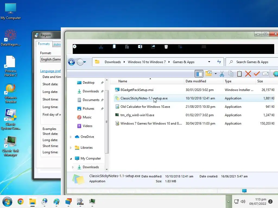The image size is (278, 208).
Task: Click Downloads in the breadcrumb path
Action: coord(113,62)
